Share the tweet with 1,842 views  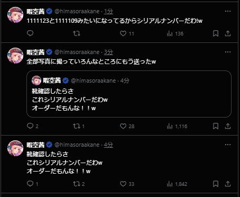coord(228,184)
